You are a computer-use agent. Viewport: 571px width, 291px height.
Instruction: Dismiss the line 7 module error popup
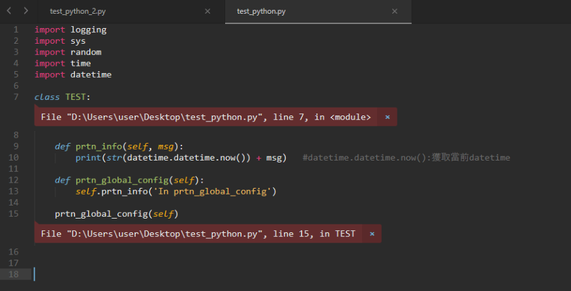coord(387,117)
